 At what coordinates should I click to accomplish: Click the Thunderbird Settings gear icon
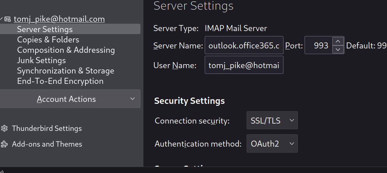tap(4, 129)
